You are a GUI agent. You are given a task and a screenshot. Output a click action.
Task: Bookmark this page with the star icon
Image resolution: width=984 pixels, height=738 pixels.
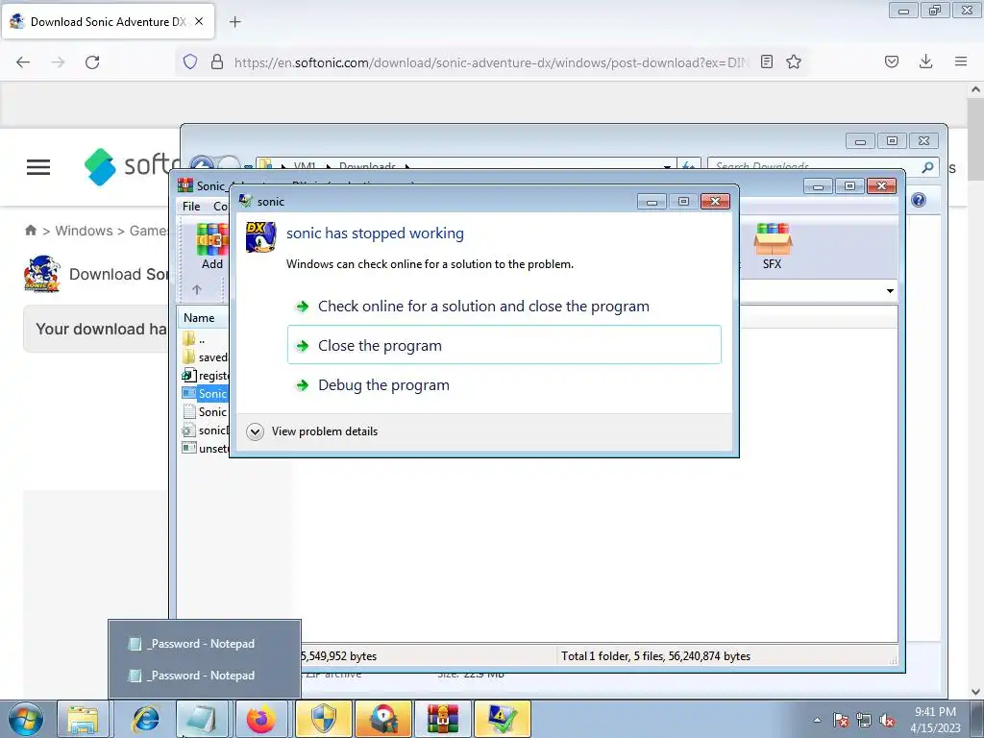coord(794,61)
